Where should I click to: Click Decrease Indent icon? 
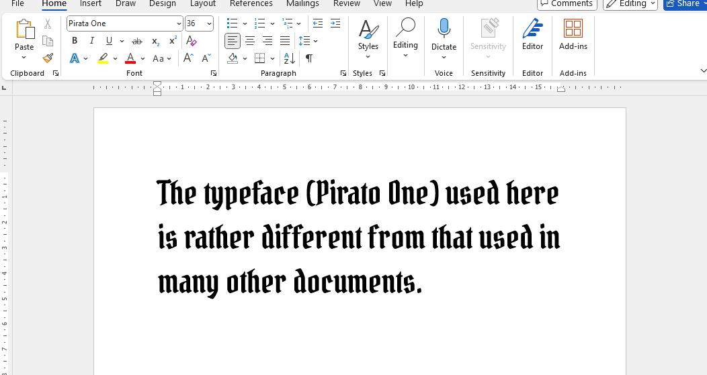[x=318, y=23]
